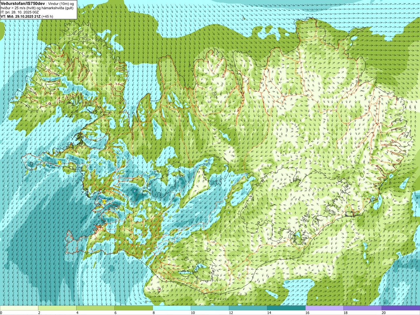Screen dimensions: 420x315
Task: Click the 18–20 m/s medium purple legend swatch
Action: coord(363,308)
